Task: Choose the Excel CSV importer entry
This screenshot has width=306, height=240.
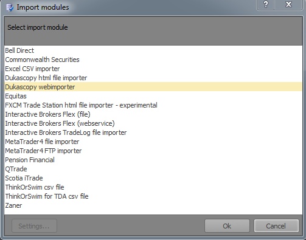Action: tap(153, 69)
